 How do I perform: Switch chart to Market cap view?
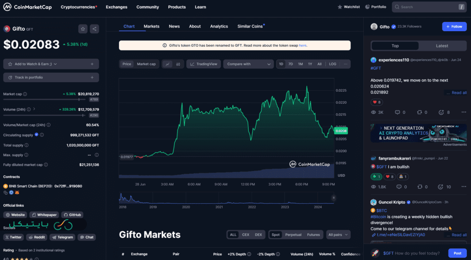click(x=146, y=64)
